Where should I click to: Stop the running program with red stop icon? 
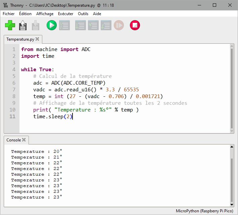tap(135, 25)
